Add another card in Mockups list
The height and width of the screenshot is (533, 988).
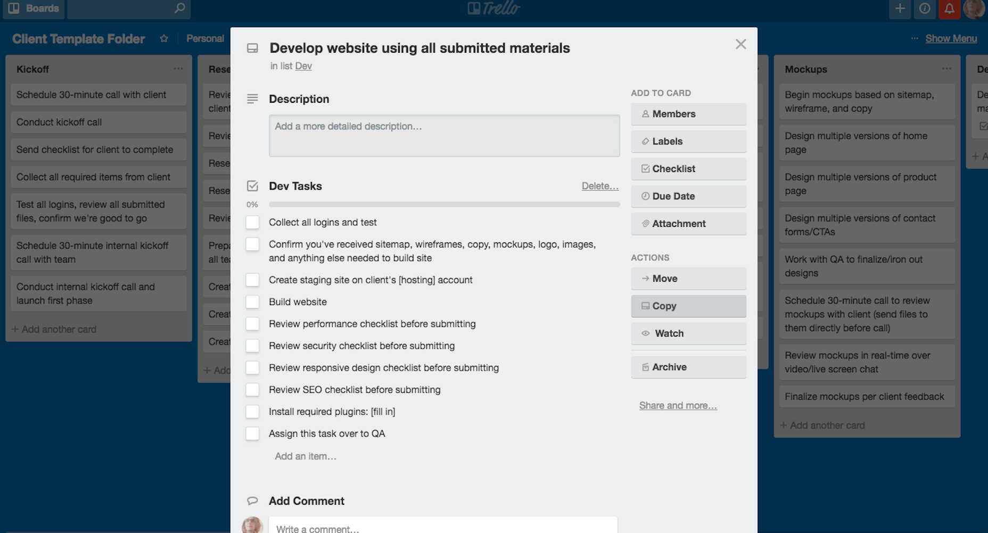pyautogui.click(x=822, y=425)
